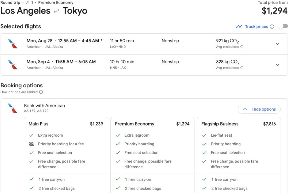Image resolution: width=288 pixels, height=193 pixels.
Task: Click the passenger count person icon
Action: tap(28, 3)
